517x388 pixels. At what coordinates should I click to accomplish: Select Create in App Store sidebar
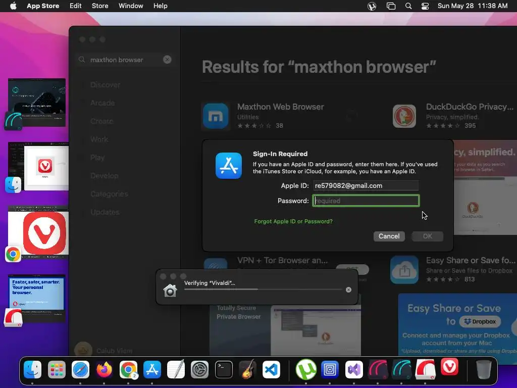pos(101,121)
